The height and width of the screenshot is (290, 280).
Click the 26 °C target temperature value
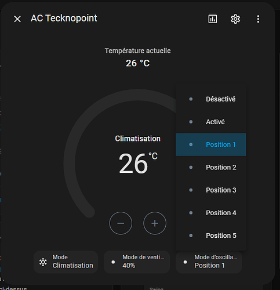click(138, 164)
